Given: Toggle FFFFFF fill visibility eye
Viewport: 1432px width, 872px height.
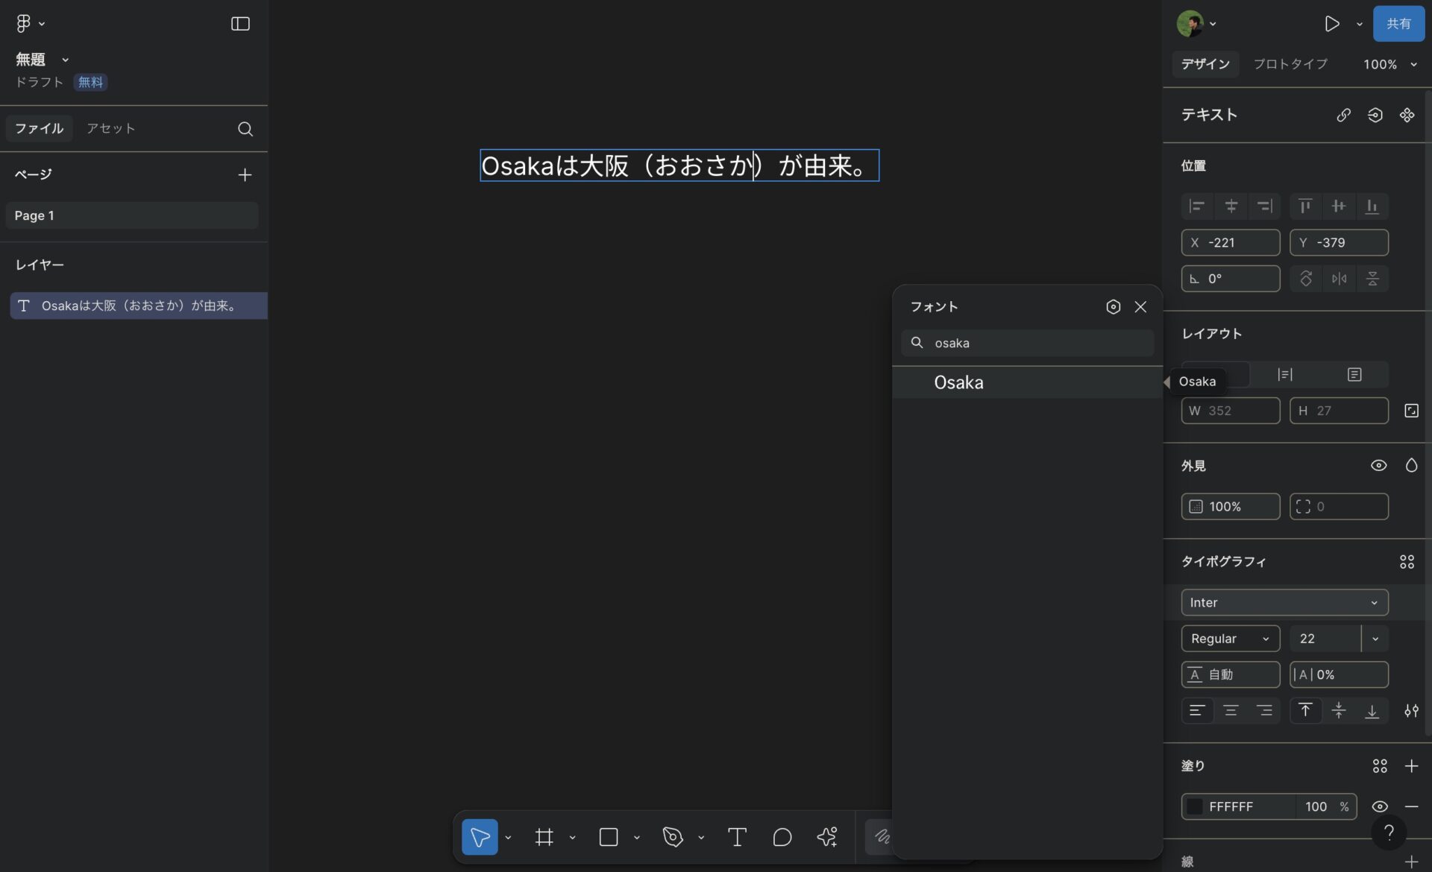Looking at the screenshot, I should coord(1380,806).
